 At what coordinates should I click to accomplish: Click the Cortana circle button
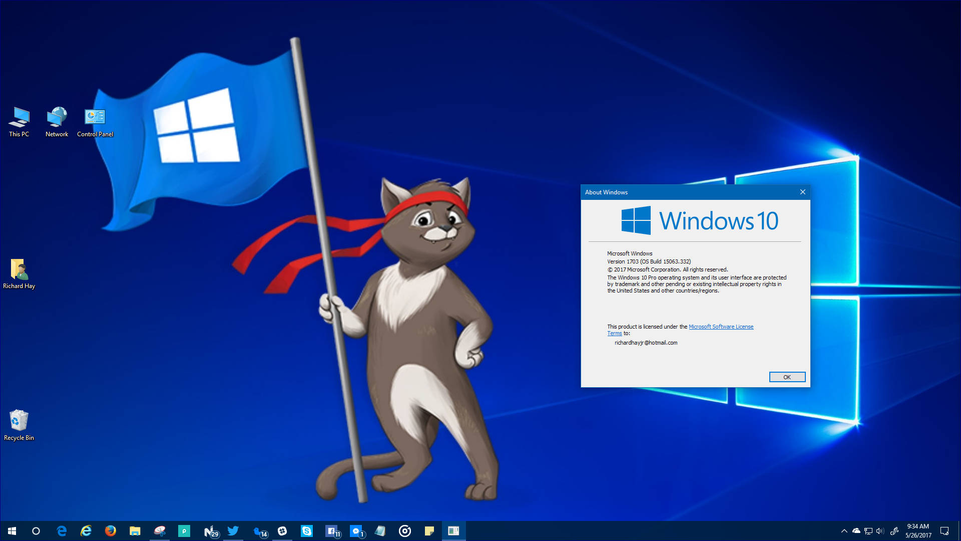pos(36,531)
